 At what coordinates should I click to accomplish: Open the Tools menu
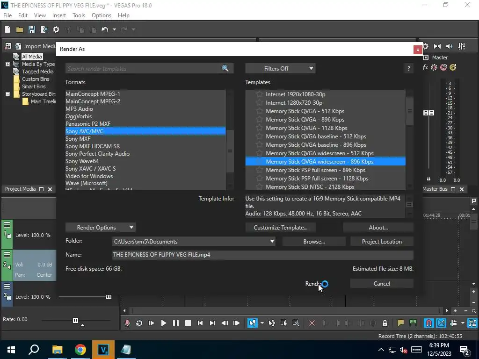[x=79, y=15]
